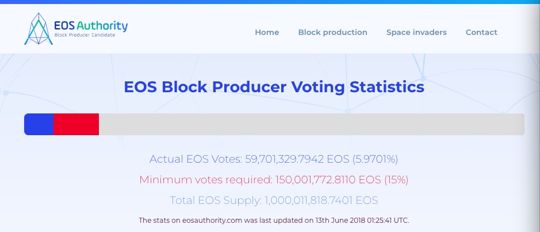Select the Actual EOS Votes line
Viewport: 540px width, 232px height.
pos(274,159)
